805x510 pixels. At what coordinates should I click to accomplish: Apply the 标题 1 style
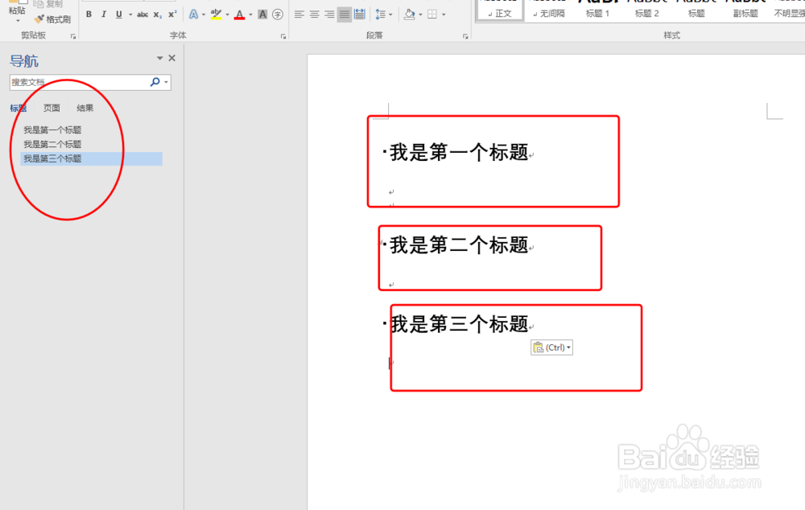pyautogui.click(x=597, y=10)
